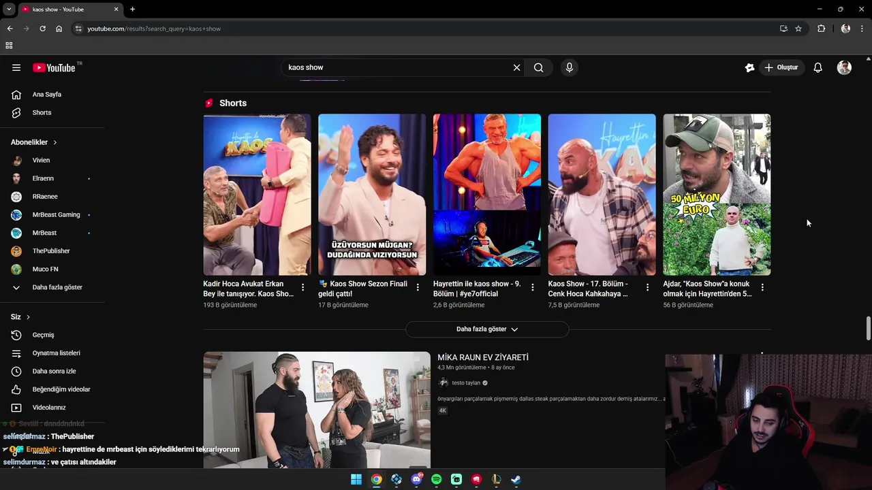Open the Chrome three-dot menu
Viewport: 872px width, 490px height.
862,29
